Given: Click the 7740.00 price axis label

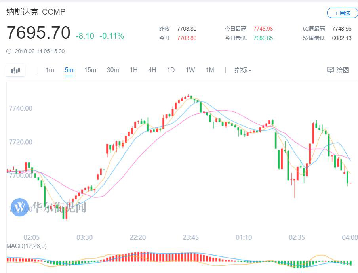Looking at the screenshot, I should point(21,108).
